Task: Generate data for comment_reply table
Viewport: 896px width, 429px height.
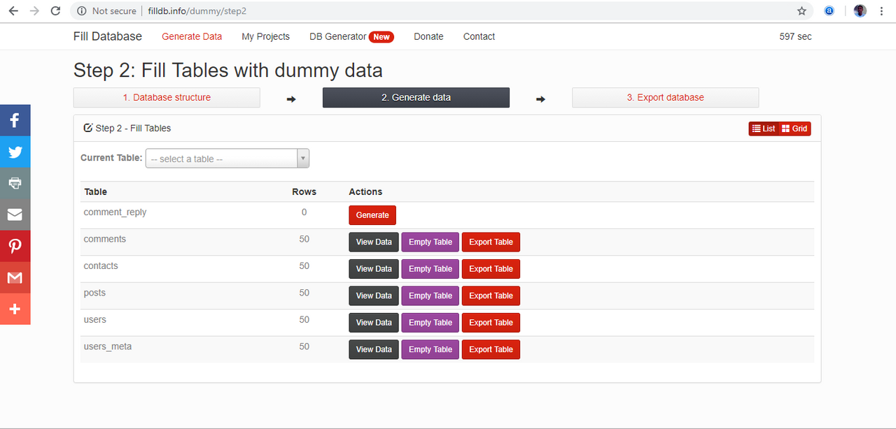Action: click(372, 215)
